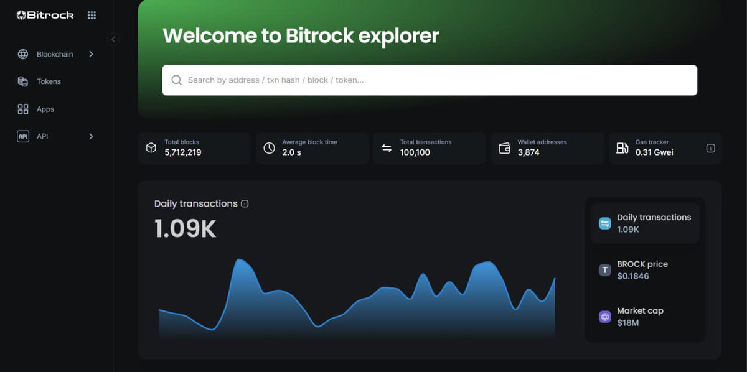
Task: Click the Welcome to Bitrock explorer heading
Action: pyautogui.click(x=301, y=35)
